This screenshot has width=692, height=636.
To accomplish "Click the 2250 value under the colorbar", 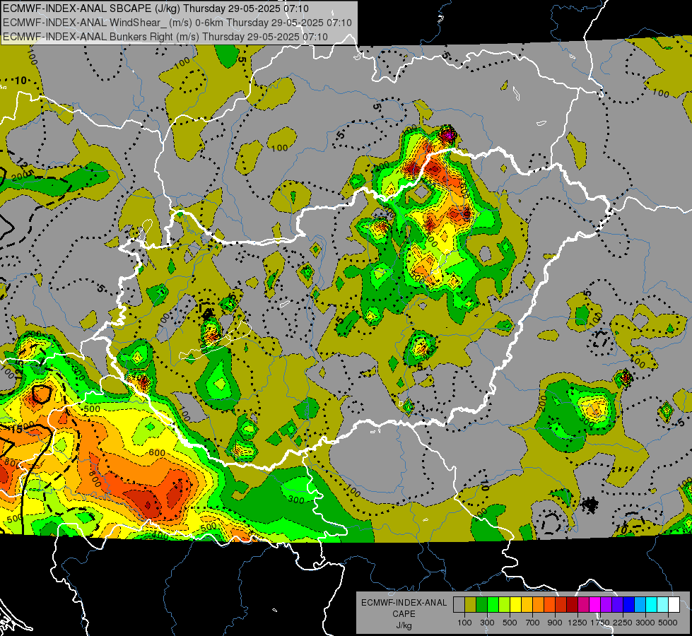I will (623, 623).
